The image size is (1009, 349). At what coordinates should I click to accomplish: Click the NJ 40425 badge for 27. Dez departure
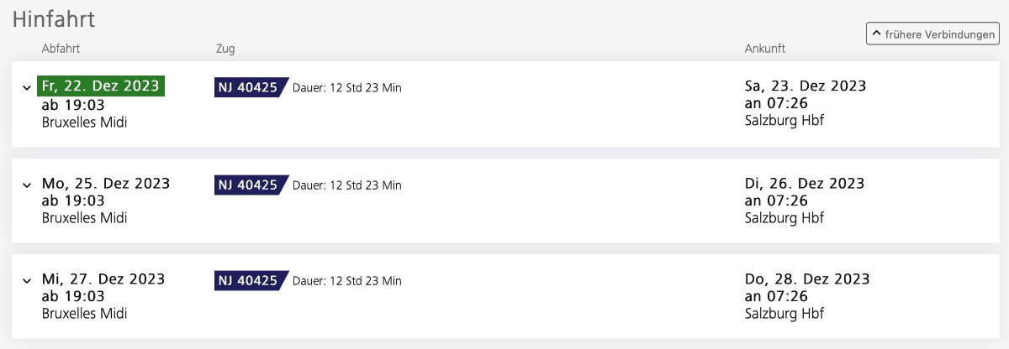click(x=249, y=280)
